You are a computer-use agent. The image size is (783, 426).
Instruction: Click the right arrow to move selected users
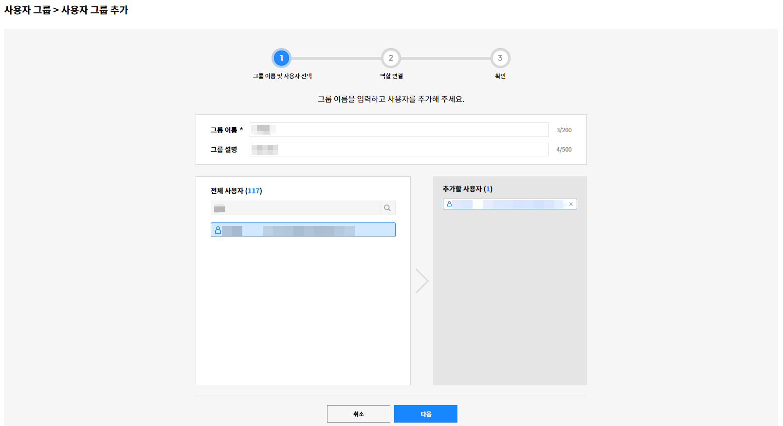pyautogui.click(x=421, y=281)
